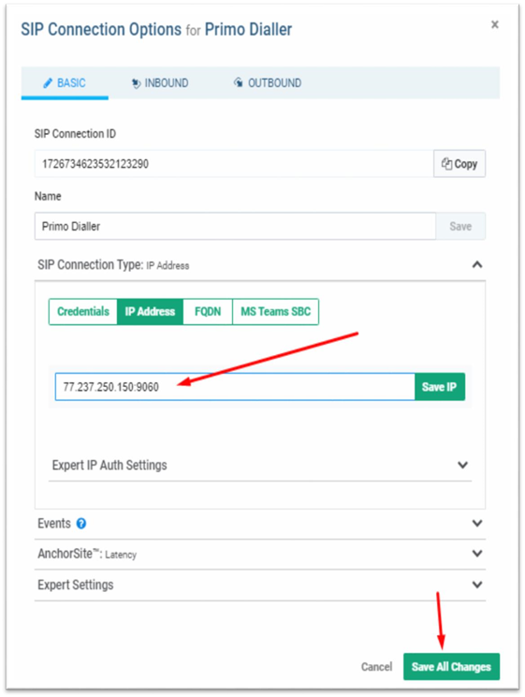Screen dimensions: 525x697
Task: Click the clipboard icon on Copy button
Action: (446, 164)
